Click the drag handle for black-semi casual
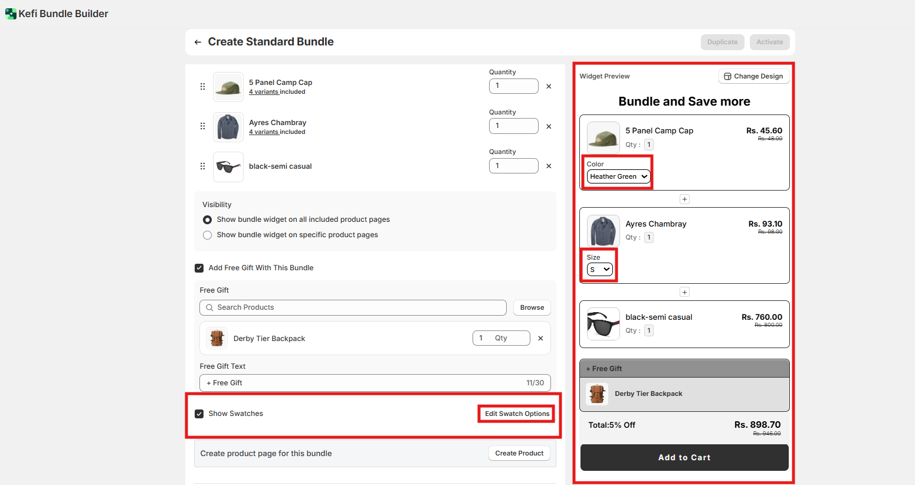 click(202, 166)
